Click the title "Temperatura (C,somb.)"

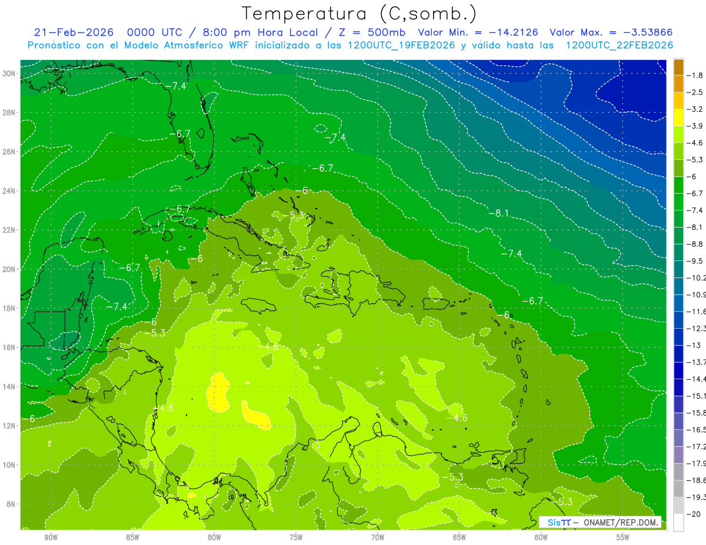click(x=359, y=13)
